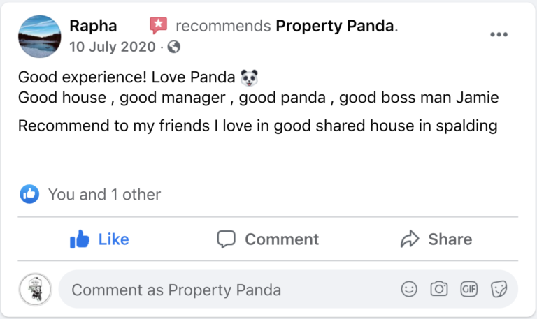
Task: Open the Rapha profile name link
Action: click(x=93, y=27)
